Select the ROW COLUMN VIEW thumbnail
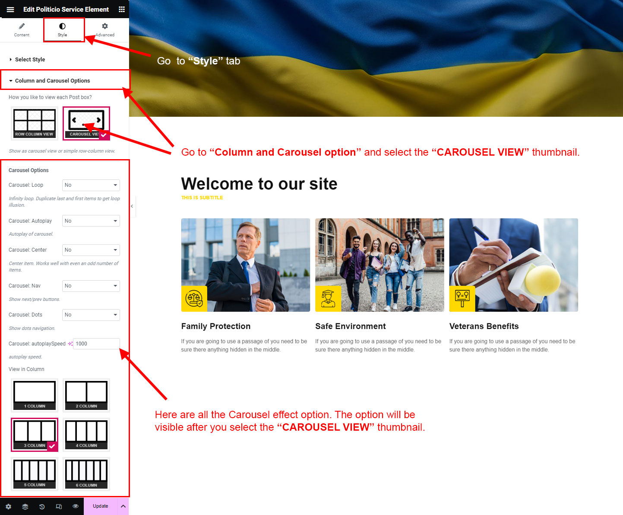This screenshot has width=623, height=515. (x=35, y=123)
